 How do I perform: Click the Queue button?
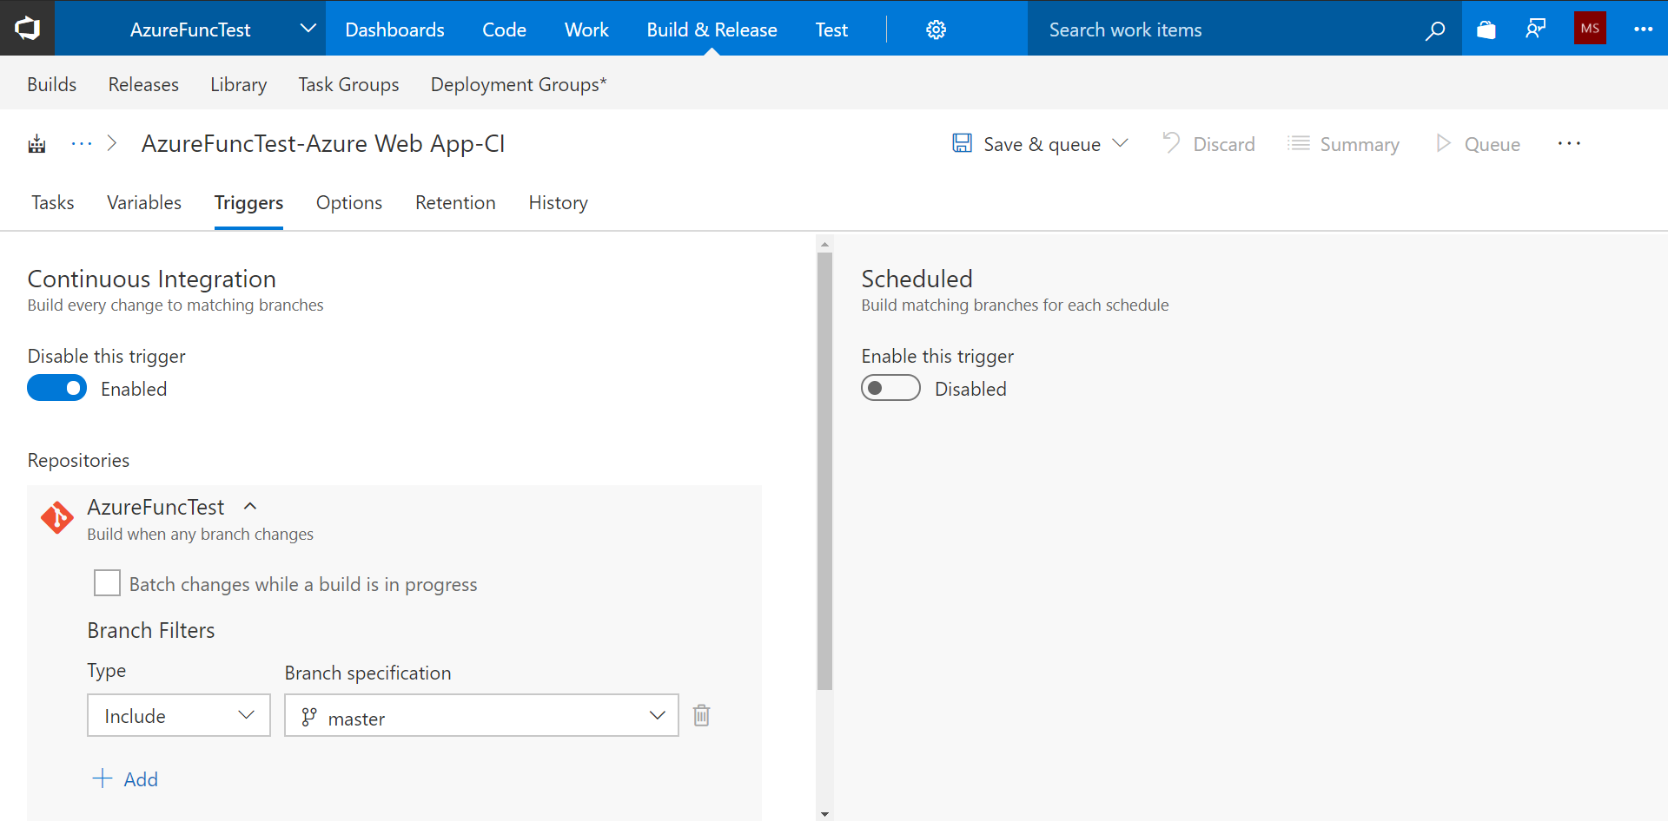[x=1478, y=144]
